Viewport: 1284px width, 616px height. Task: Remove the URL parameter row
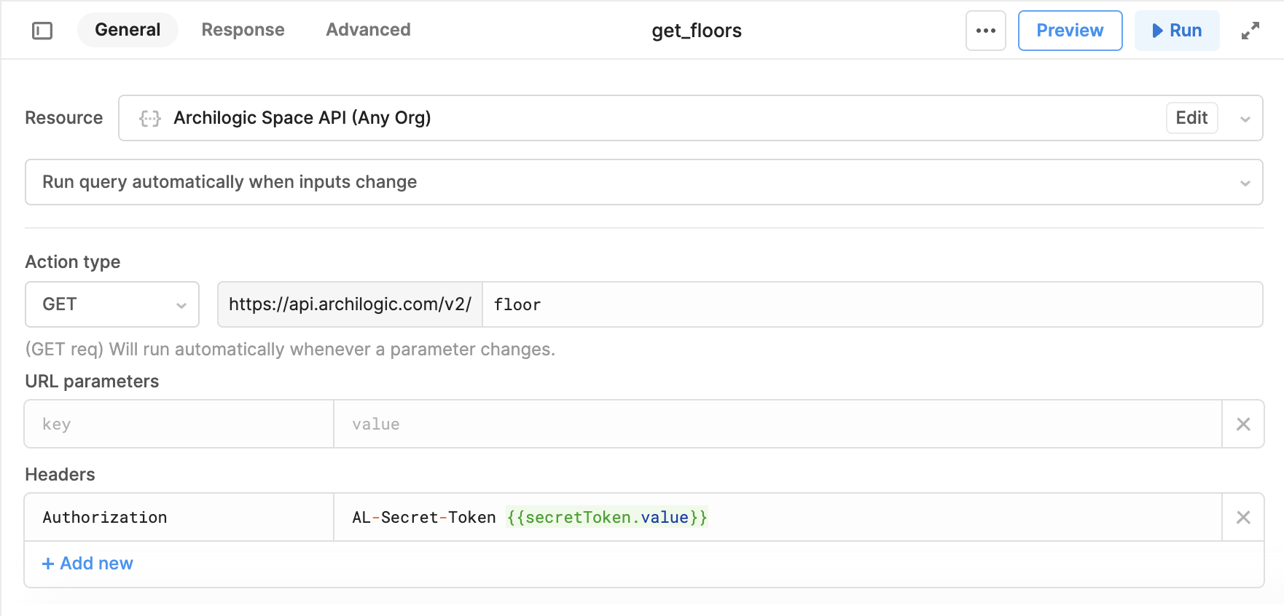click(1243, 424)
